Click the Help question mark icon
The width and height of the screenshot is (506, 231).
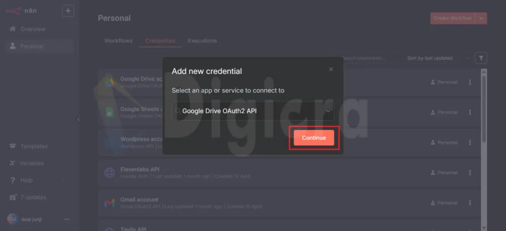point(12,181)
